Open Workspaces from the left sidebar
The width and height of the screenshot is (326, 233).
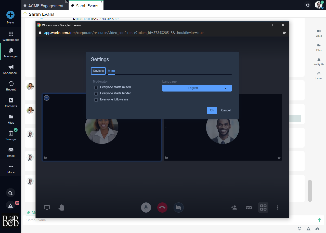[11, 36]
